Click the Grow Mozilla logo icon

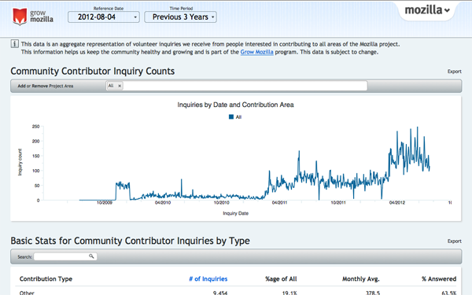(20, 17)
